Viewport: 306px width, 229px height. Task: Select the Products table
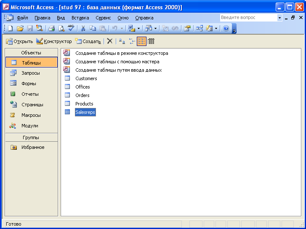84,104
